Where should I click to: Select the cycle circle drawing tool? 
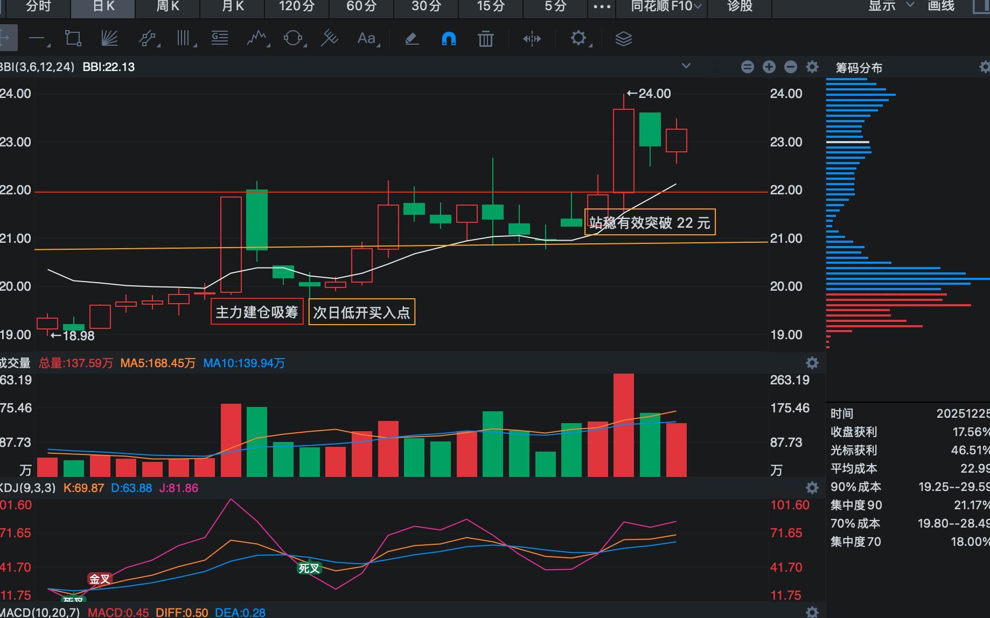(x=294, y=39)
